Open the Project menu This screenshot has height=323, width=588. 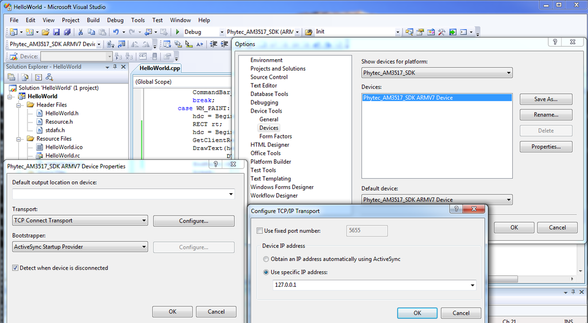click(71, 20)
